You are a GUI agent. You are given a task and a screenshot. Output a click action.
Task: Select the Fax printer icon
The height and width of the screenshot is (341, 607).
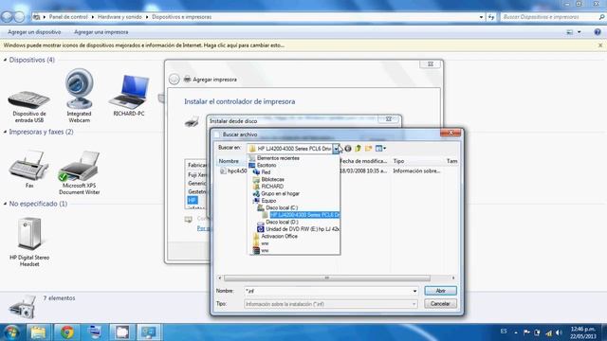[x=29, y=169]
